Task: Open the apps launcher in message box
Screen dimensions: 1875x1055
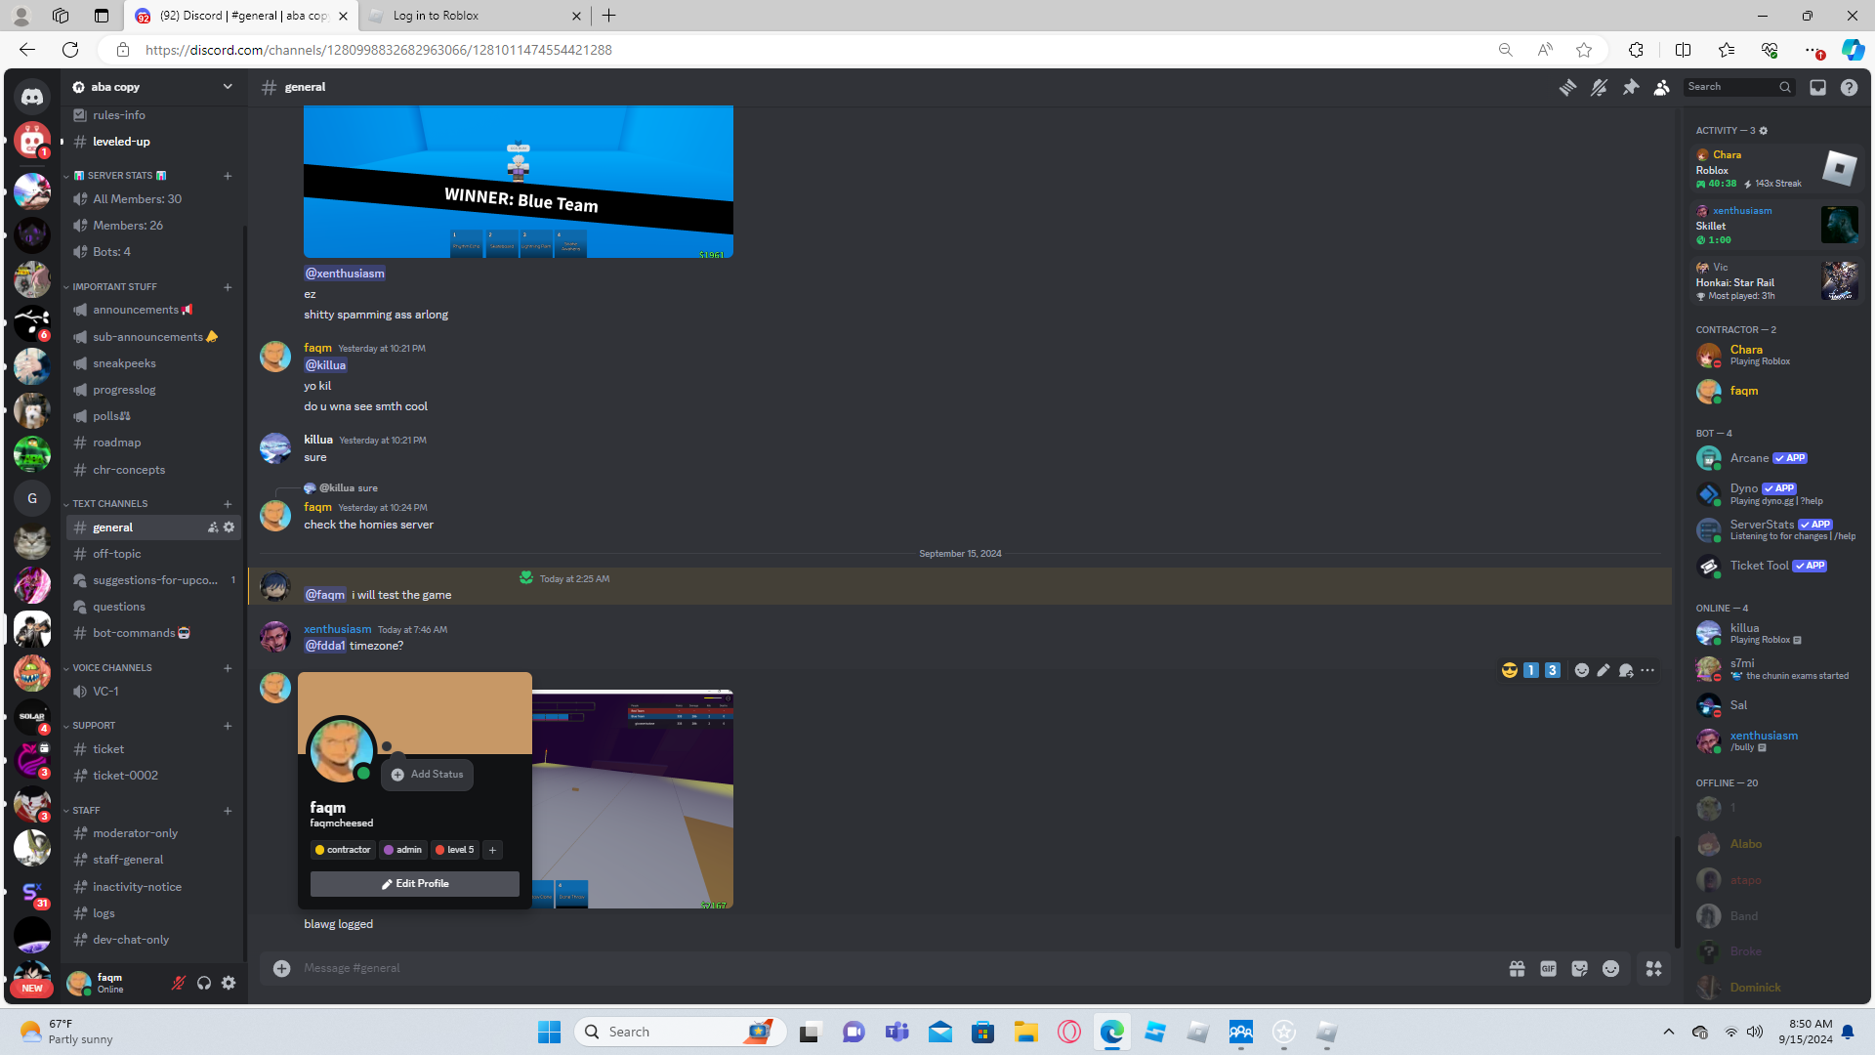Action: (x=1653, y=968)
